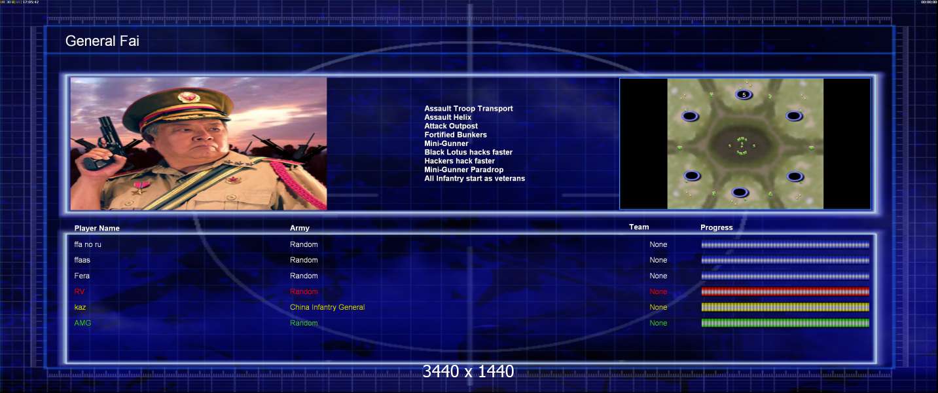Select green player name AMG
The width and height of the screenshot is (938, 393).
click(x=82, y=323)
